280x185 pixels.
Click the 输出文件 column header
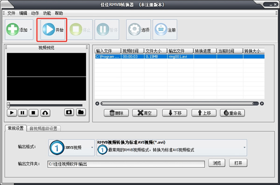click(x=180, y=51)
